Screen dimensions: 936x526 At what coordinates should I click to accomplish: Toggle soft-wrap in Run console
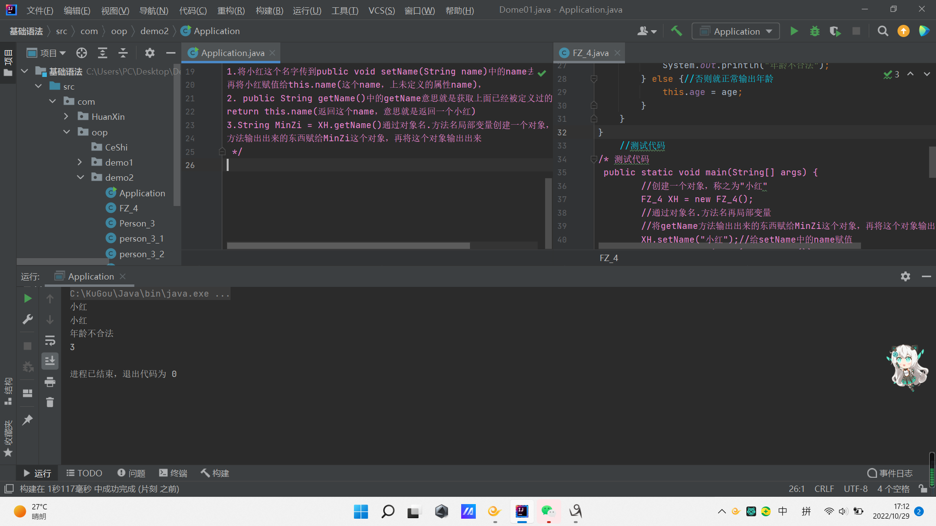tap(50, 340)
